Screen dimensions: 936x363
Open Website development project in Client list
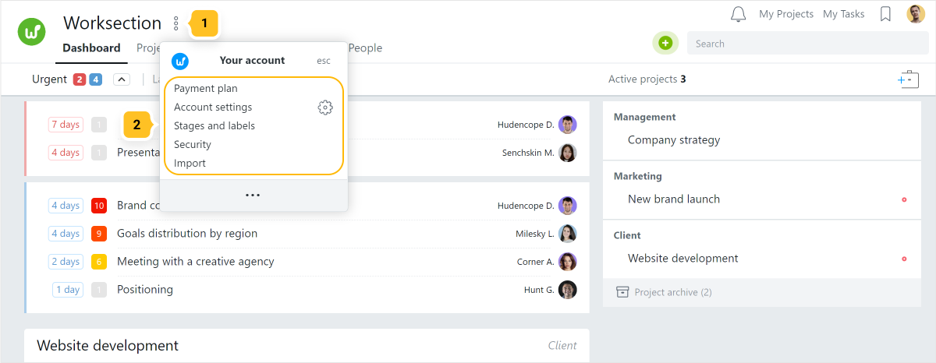tap(682, 259)
